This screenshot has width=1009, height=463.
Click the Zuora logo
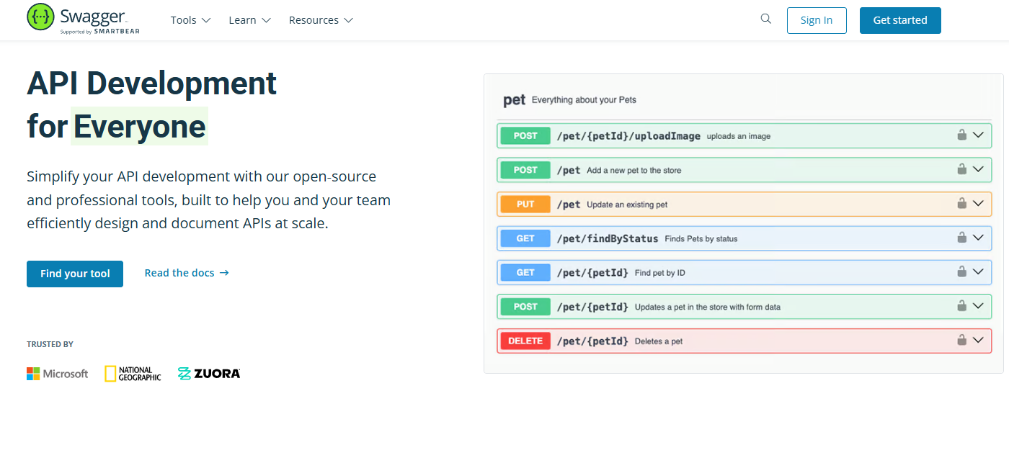[209, 374]
